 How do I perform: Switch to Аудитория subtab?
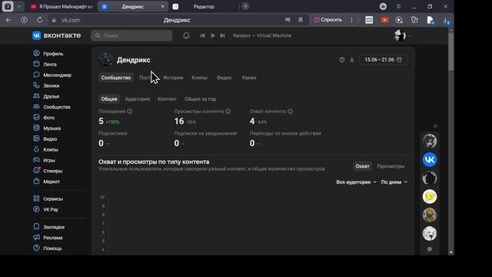coord(138,99)
